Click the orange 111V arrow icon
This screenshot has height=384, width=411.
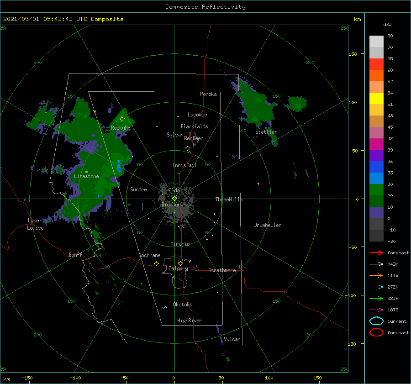click(376, 275)
